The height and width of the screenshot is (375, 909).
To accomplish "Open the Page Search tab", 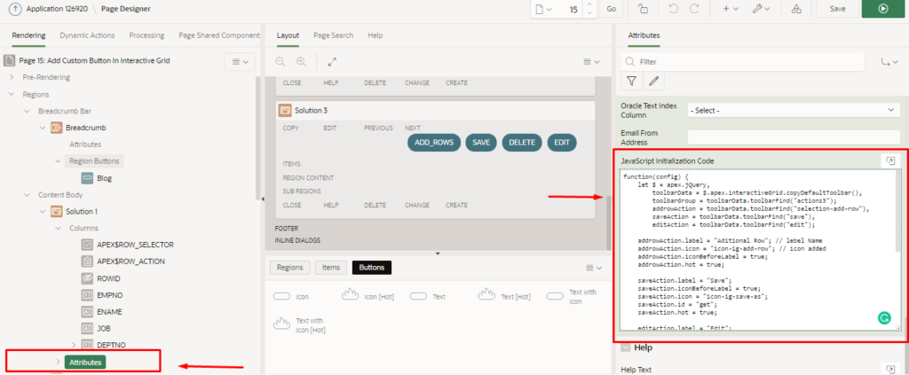I will point(333,35).
